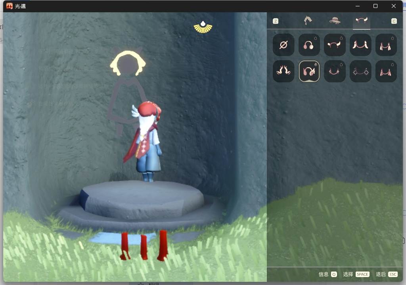Select the dim sun-shaped earrings accessory
Screen dimensions: 406x285
[x=360, y=71]
